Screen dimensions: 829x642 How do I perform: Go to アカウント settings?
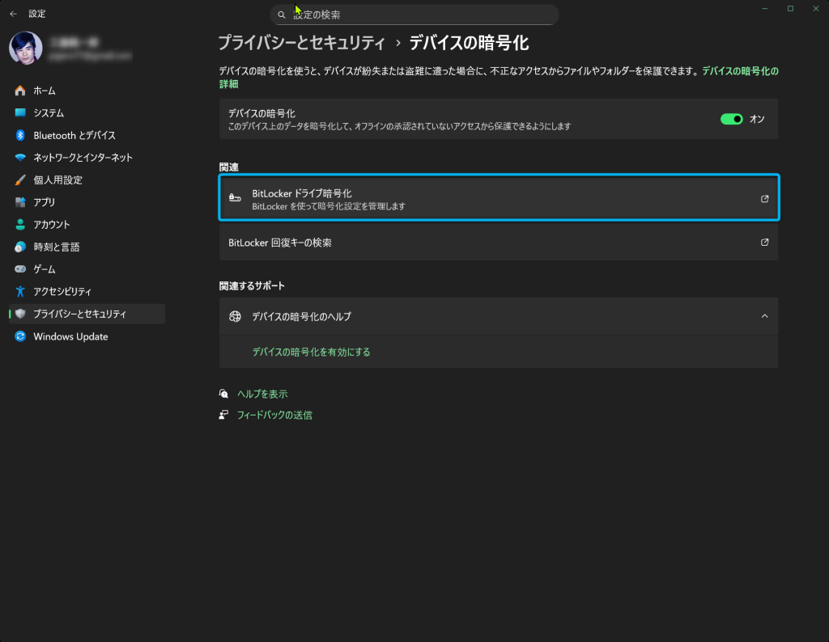coord(52,225)
